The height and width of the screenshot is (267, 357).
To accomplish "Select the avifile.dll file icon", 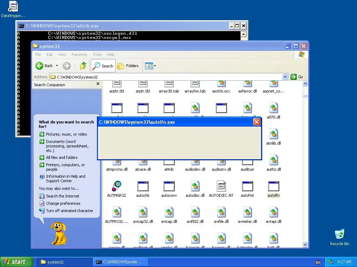I will coord(221,212).
